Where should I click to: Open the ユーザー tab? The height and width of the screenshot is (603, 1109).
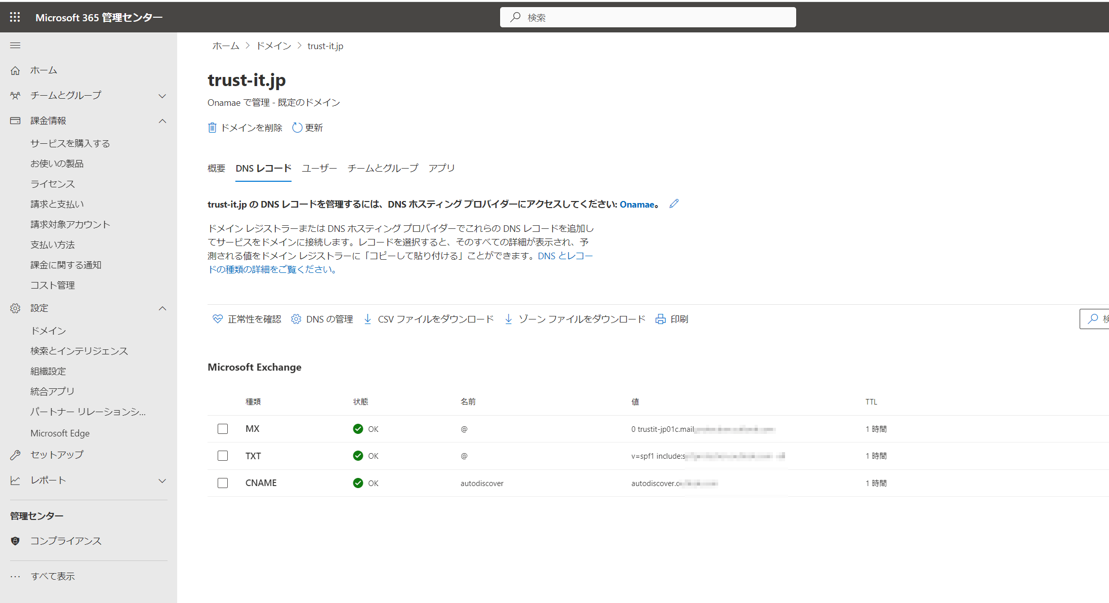click(319, 168)
